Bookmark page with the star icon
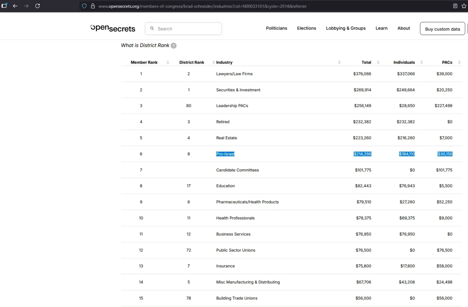This screenshot has width=468, height=307. pos(464,6)
